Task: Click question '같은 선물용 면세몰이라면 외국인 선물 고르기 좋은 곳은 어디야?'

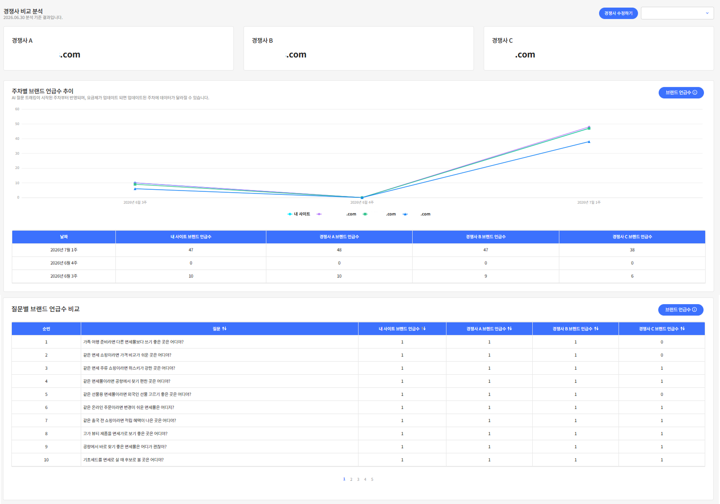Action: click(137, 395)
